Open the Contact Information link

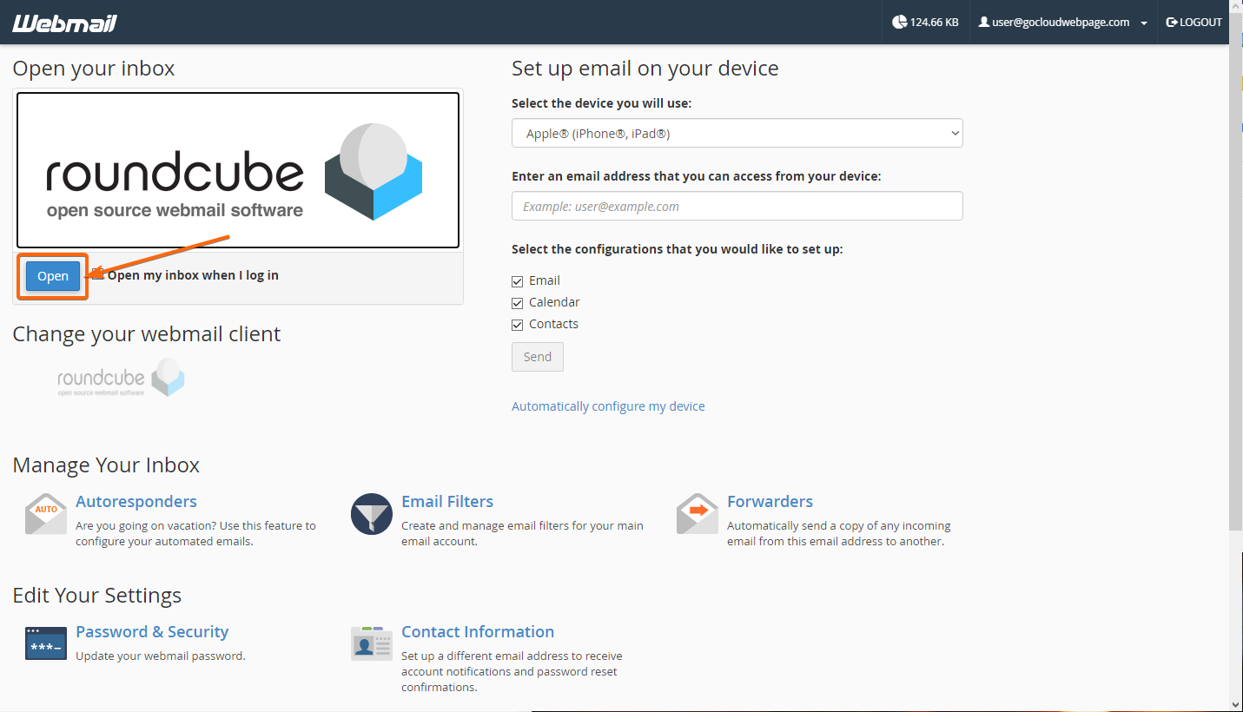pyautogui.click(x=478, y=631)
